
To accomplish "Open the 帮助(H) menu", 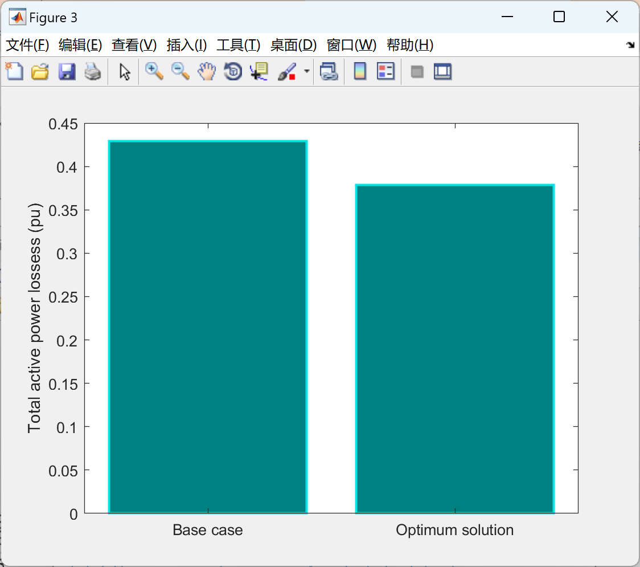I will [x=410, y=45].
